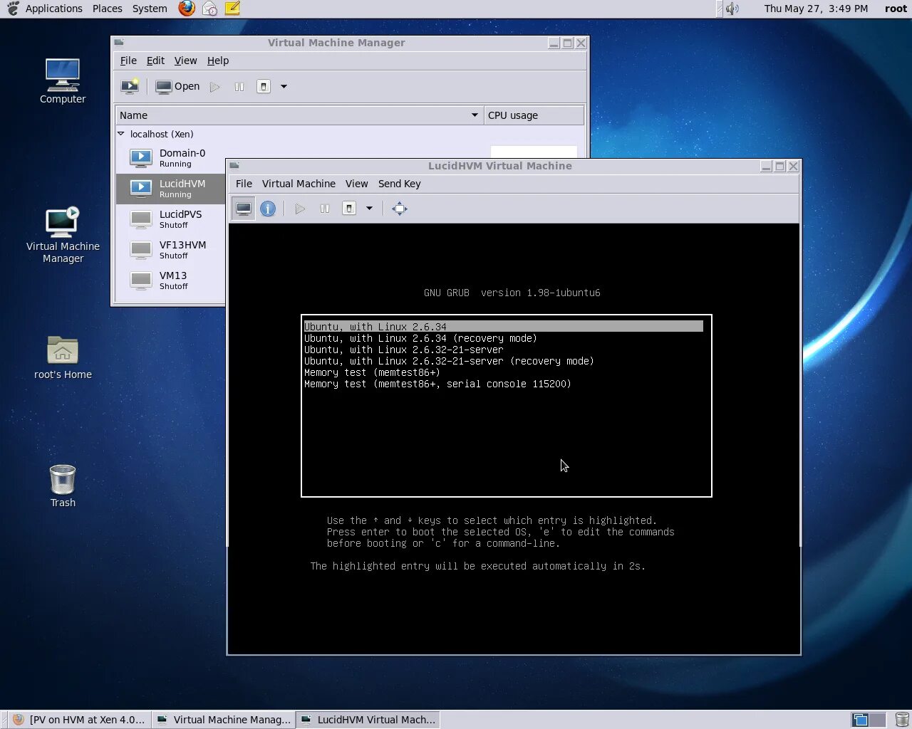Viewport: 912px width, 729px height.
Task: Select 'Ubuntu, with Linux 2.6.34' GRUB entry
Action: 504,327
